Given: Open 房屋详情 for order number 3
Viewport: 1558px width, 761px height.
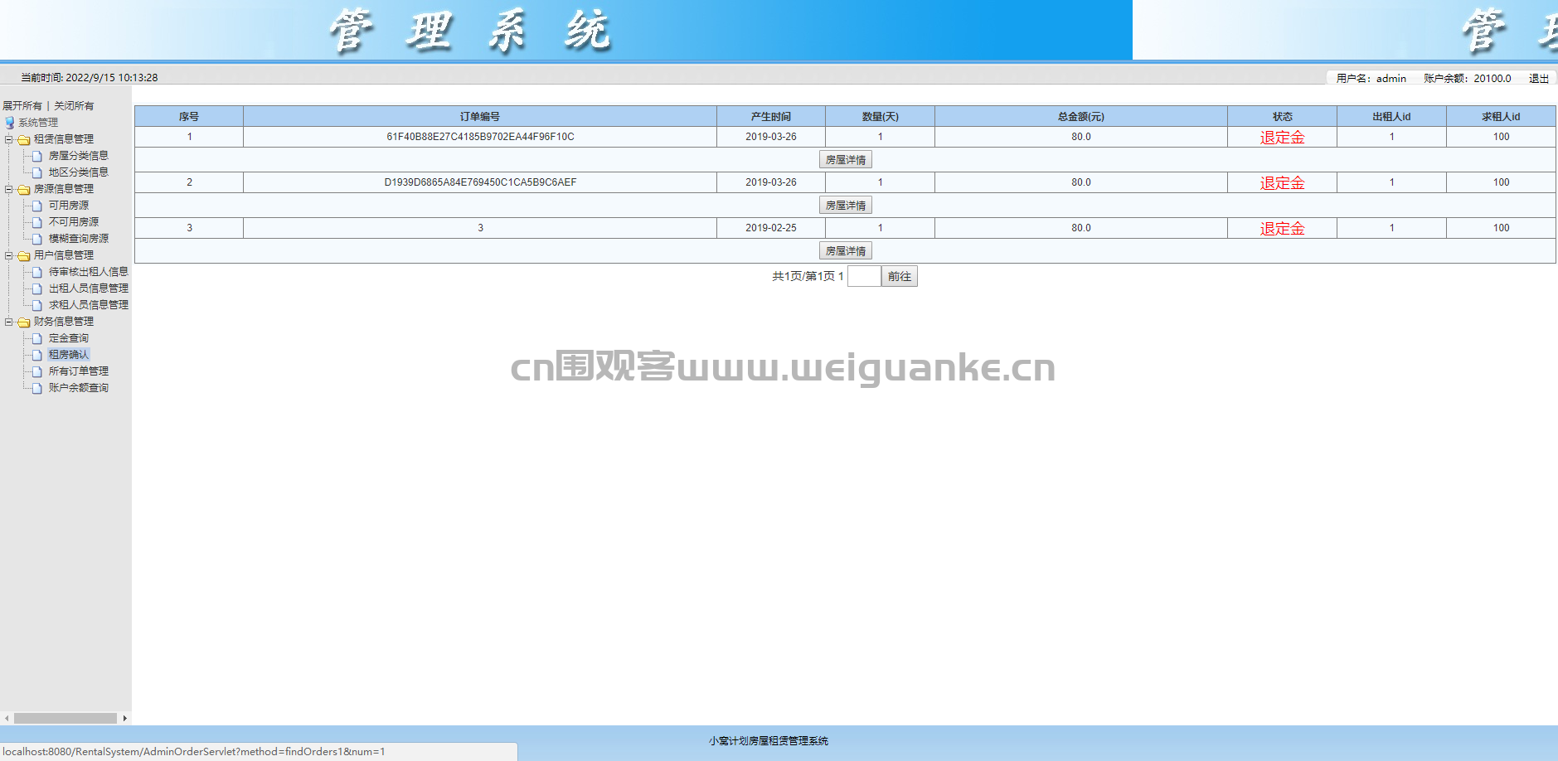Looking at the screenshot, I should point(845,251).
